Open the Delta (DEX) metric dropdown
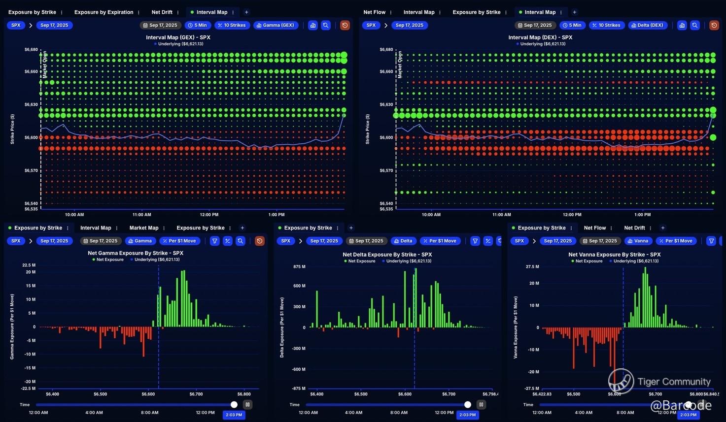Screen dimensions: 726x422 pos(648,25)
